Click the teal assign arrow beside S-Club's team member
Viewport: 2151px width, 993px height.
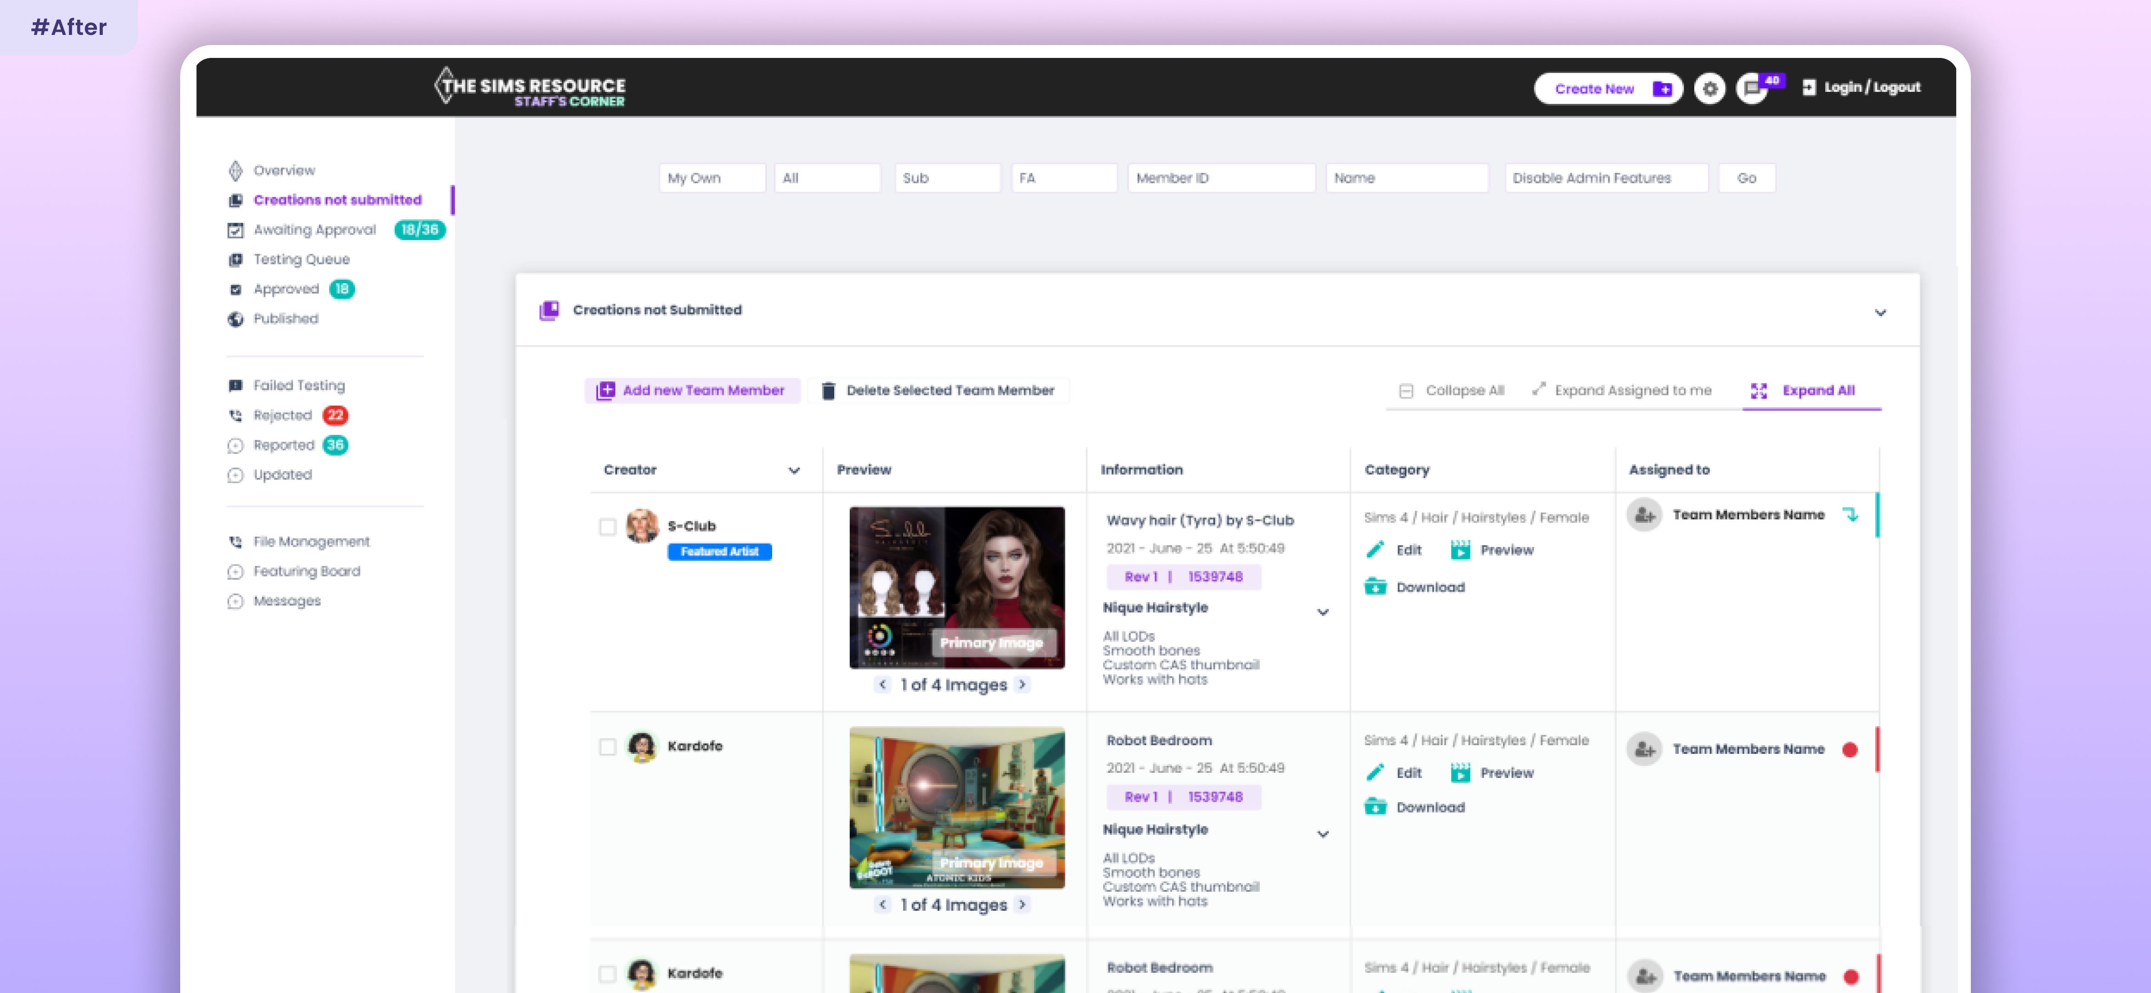(x=1850, y=515)
